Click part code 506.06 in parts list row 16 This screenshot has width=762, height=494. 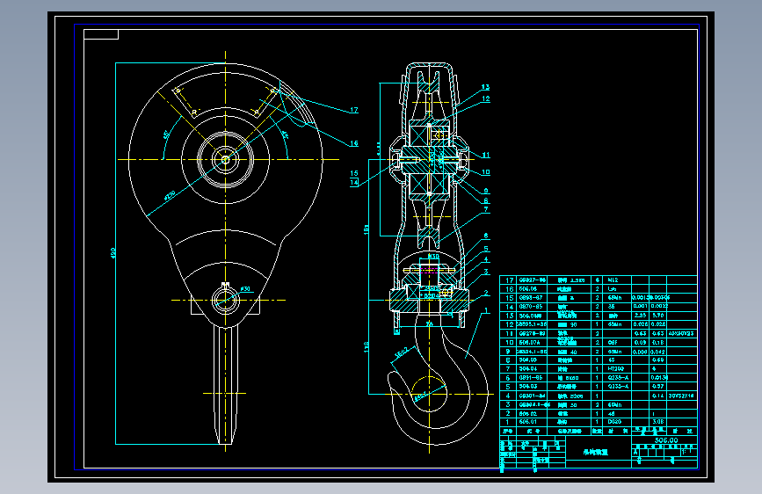pos(527,289)
